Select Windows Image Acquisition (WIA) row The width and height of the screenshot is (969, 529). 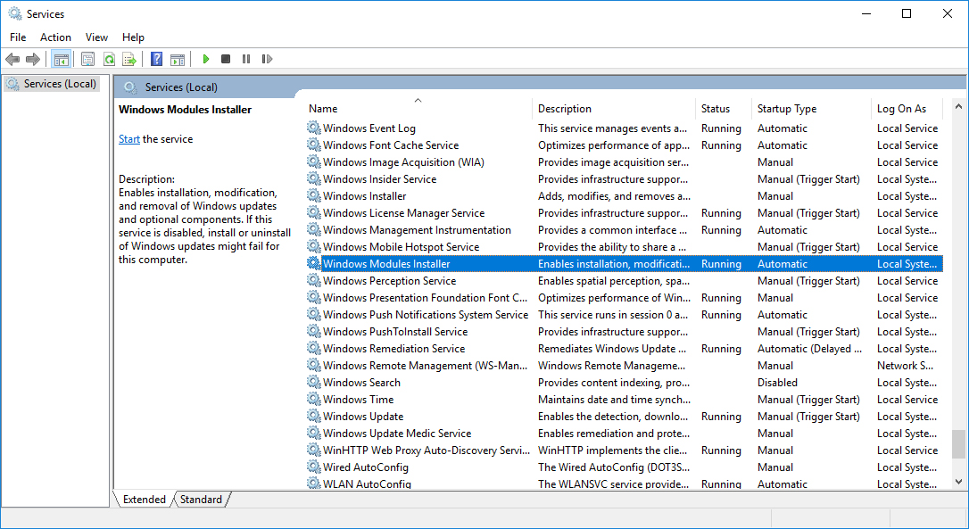(x=625, y=162)
